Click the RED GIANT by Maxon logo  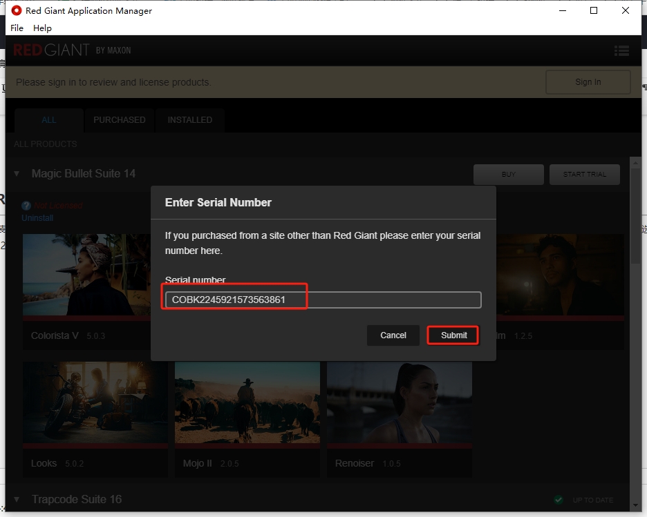click(x=72, y=50)
